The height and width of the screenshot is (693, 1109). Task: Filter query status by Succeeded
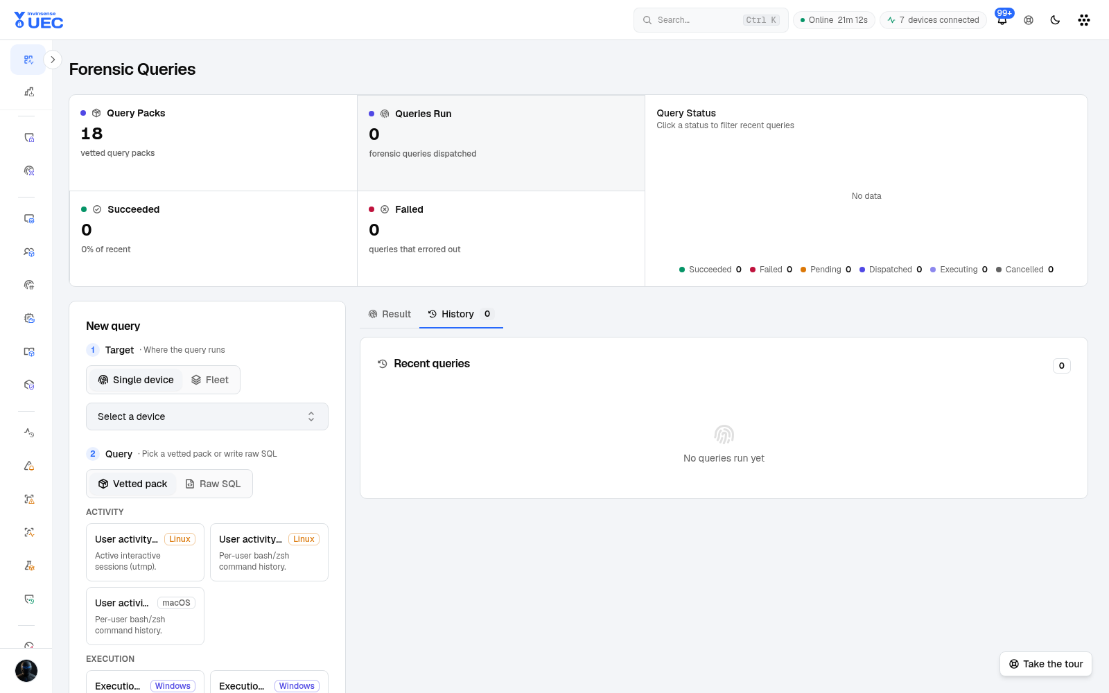710,270
